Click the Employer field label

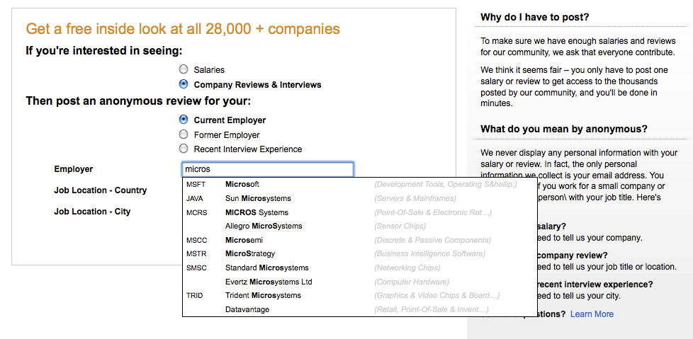point(74,169)
